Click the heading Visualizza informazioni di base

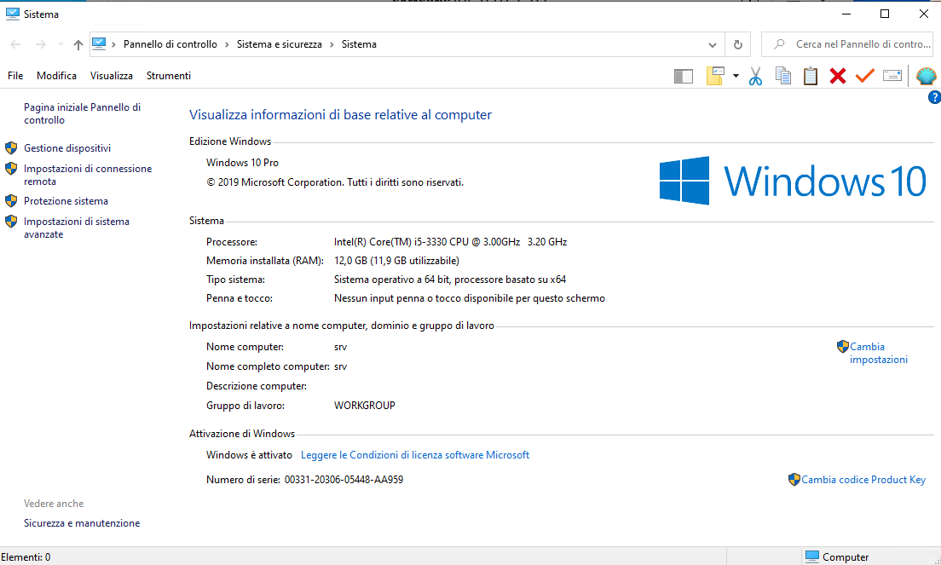[340, 114]
